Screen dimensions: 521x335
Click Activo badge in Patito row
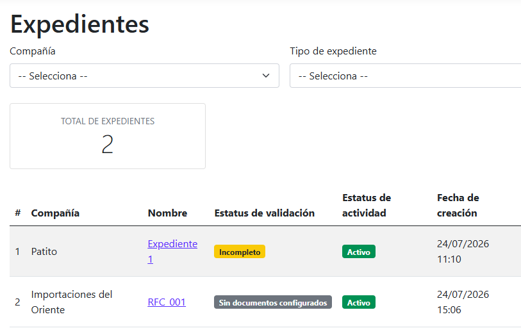coord(358,252)
